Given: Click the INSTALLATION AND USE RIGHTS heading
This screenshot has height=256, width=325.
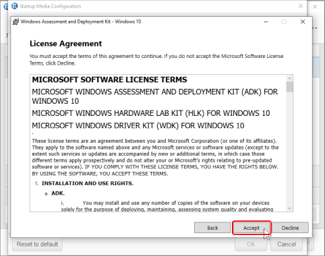Looking at the screenshot, I should coord(88,183).
